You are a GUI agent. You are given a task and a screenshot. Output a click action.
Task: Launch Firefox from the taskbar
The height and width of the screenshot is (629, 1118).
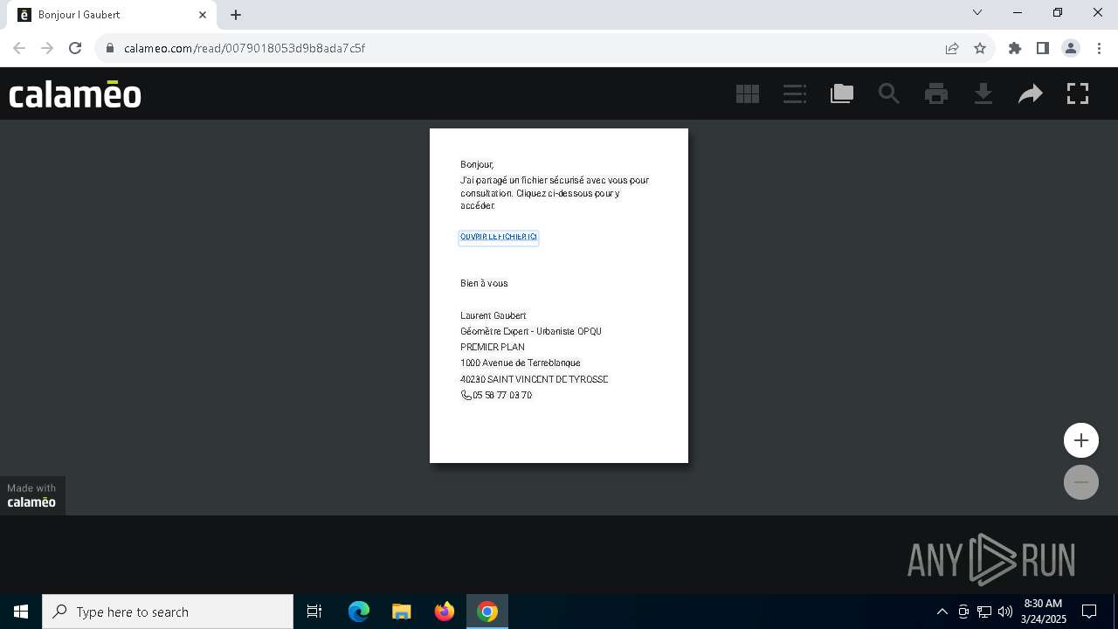[445, 612]
